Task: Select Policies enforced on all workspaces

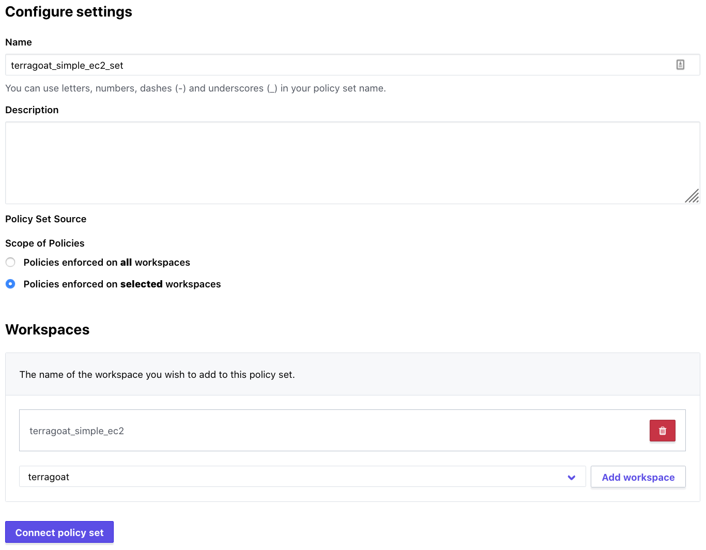Action: point(10,262)
